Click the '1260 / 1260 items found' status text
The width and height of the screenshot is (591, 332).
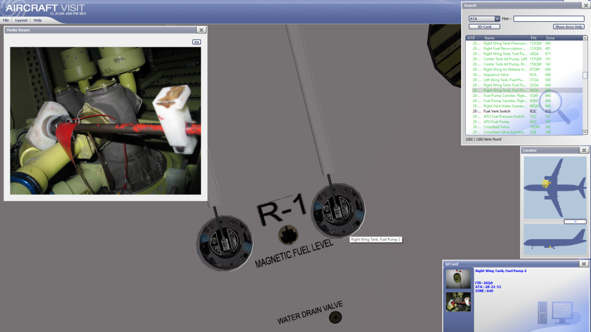[483, 139]
